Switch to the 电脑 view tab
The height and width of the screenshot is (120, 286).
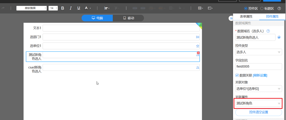(x=97, y=18)
